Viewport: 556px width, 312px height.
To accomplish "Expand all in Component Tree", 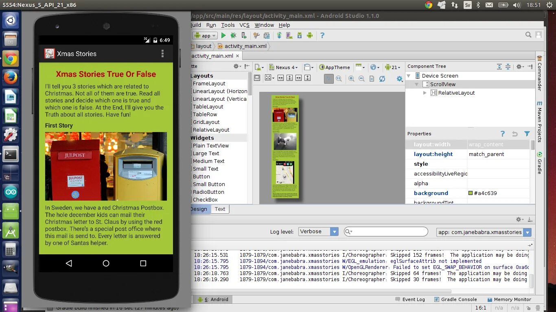I will pyautogui.click(x=499, y=67).
